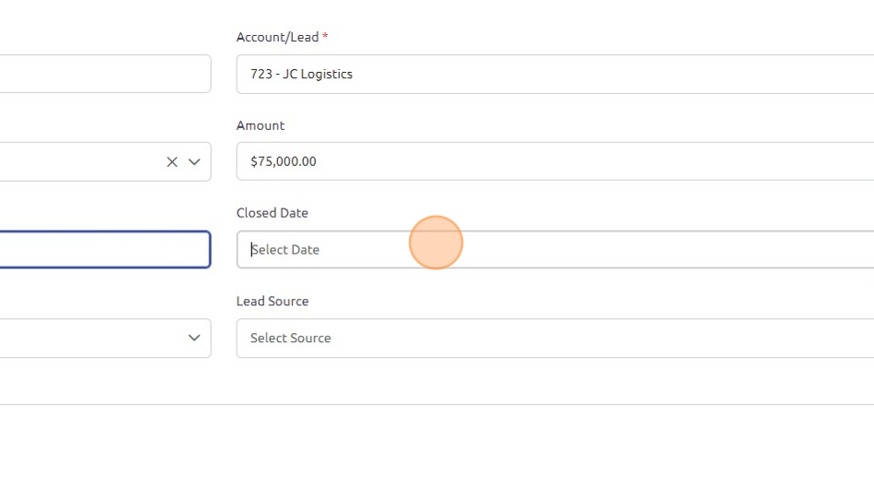Screen dimensions: 874x487
Task: Click the Closed Date label
Action: 273,213
